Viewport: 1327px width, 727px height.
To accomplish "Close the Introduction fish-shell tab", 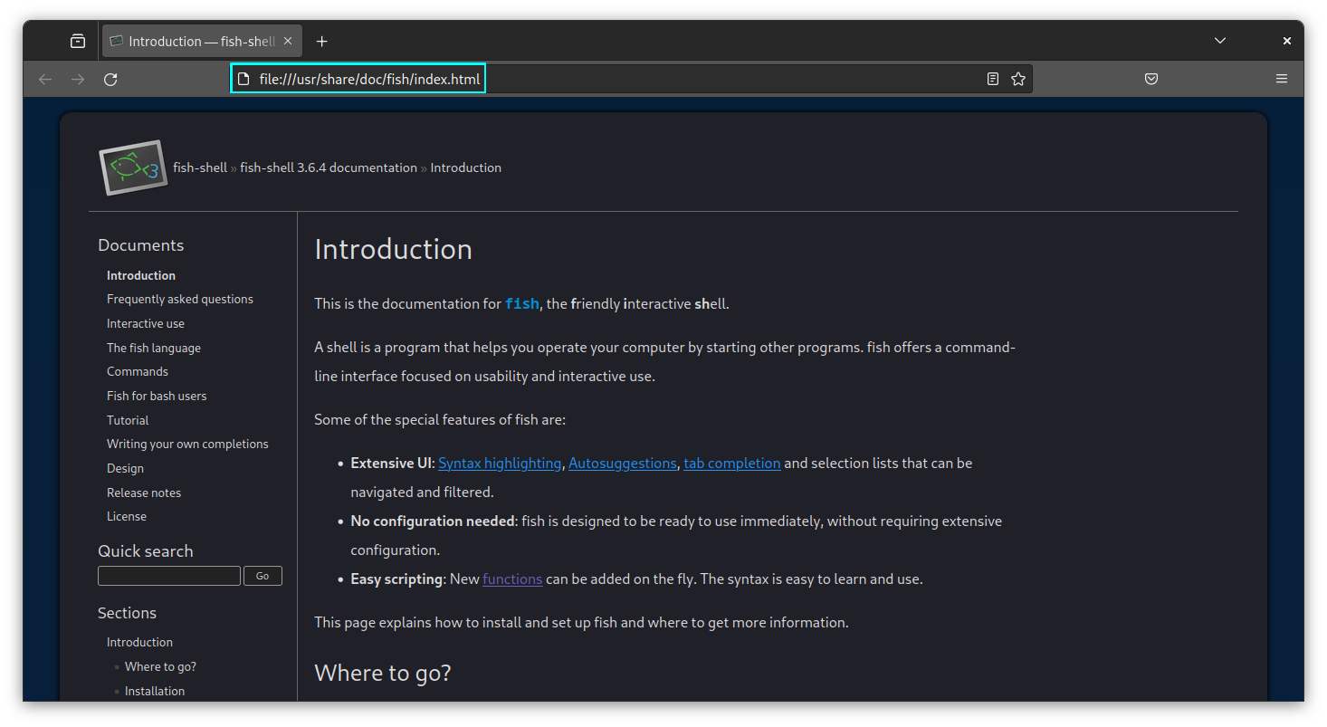I will pyautogui.click(x=289, y=42).
